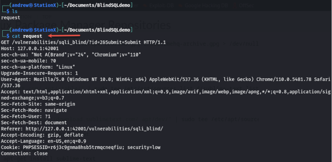Click the Google Hacking DB bookmark icon
This screenshot has width=332, height=162.
point(181,6)
